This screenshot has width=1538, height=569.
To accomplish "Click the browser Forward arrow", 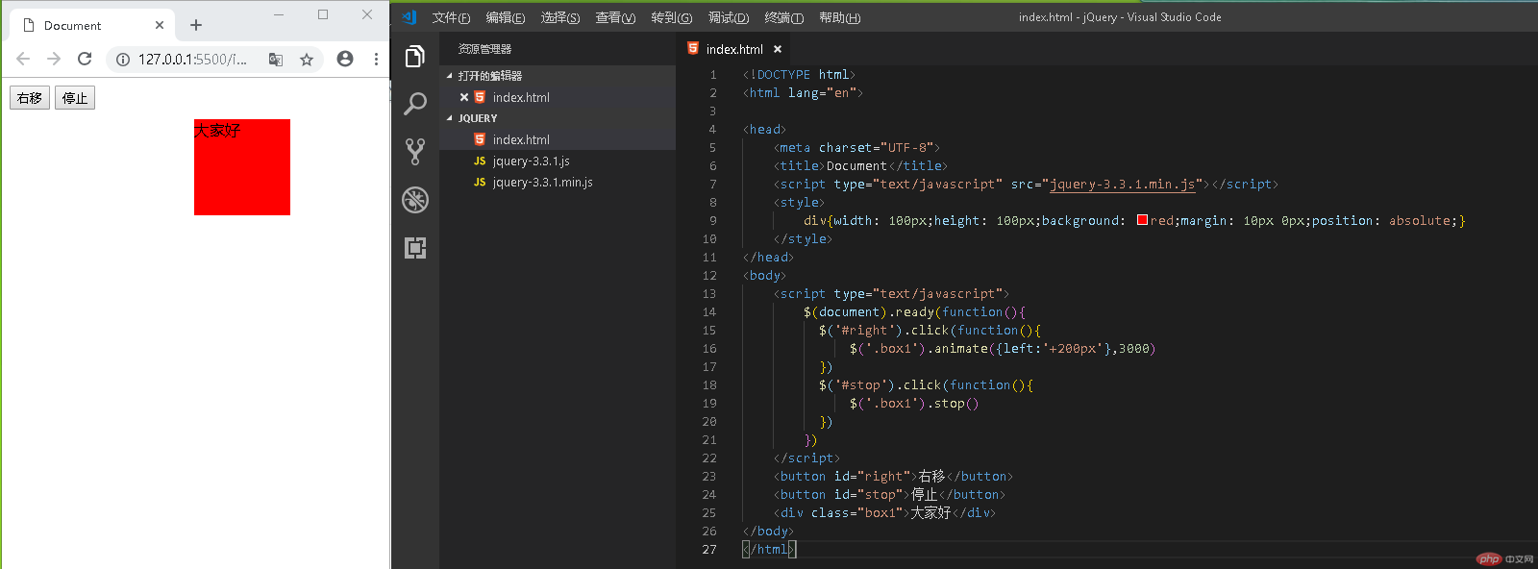I will pos(54,59).
